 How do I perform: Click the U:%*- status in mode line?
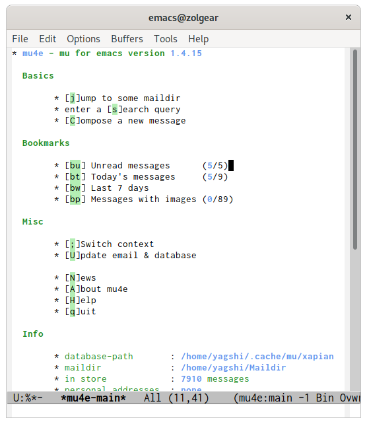pos(28,398)
